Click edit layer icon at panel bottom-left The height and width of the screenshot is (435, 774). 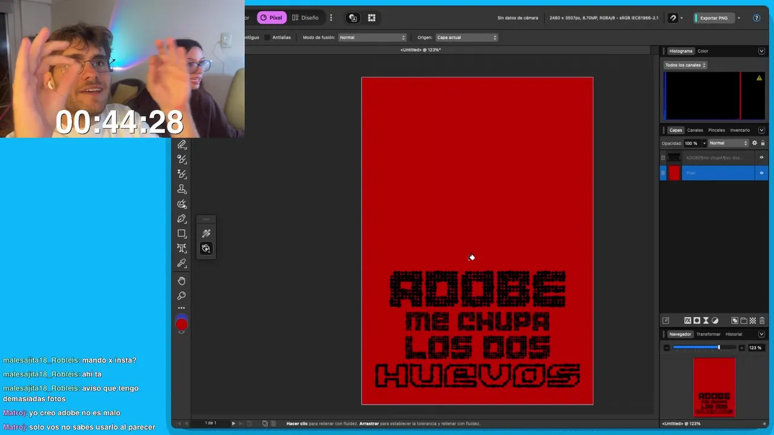(x=666, y=321)
